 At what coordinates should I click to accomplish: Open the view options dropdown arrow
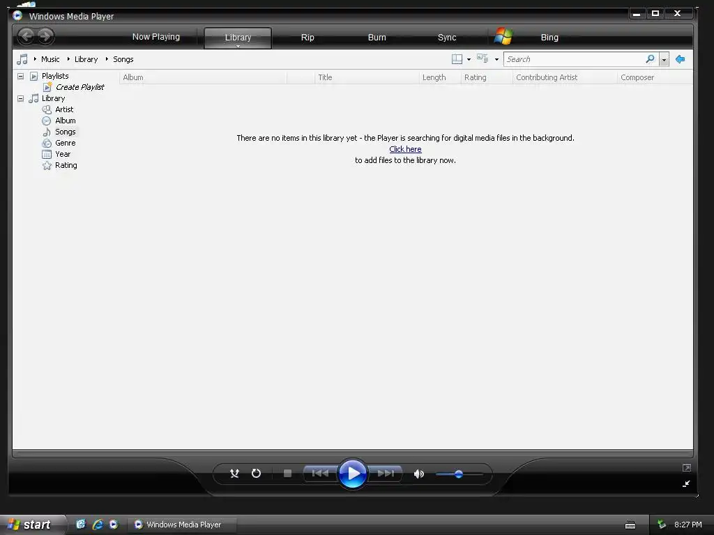[496, 60]
